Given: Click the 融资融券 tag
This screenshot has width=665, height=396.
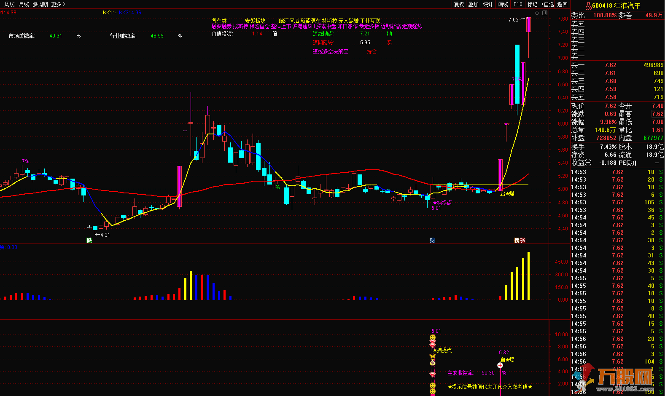Looking at the screenshot, I should click(x=221, y=26).
